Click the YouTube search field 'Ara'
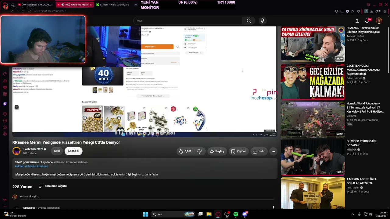This screenshot has width=390, height=219. [188, 21]
